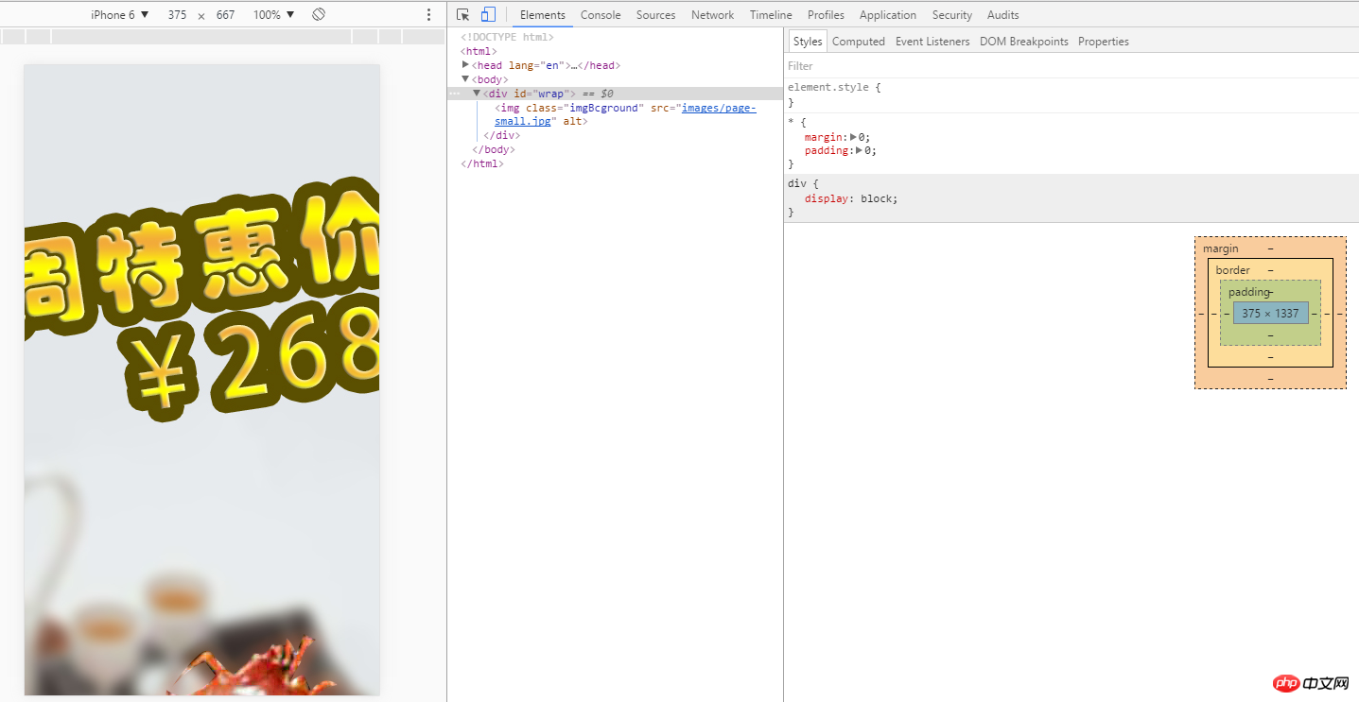Image resolution: width=1359 pixels, height=702 pixels.
Task: Select the img class imgBcground node
Action: pos(625,114)
